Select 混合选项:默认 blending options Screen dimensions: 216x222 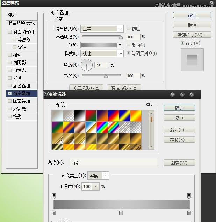(22, 23)
